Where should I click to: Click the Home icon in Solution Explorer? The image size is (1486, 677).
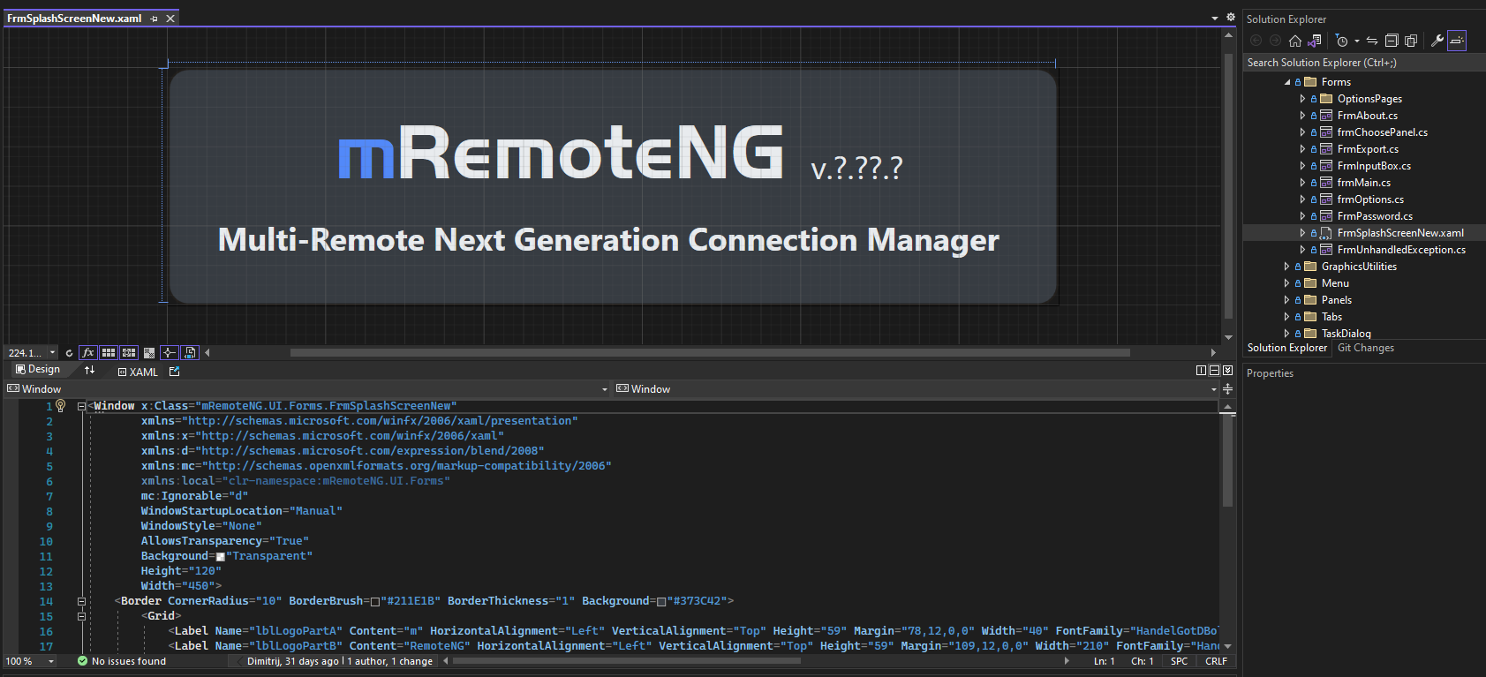(x=1294, y=41)
